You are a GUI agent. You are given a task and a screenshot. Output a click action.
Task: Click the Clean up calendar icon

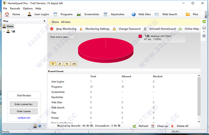point(153,126)
